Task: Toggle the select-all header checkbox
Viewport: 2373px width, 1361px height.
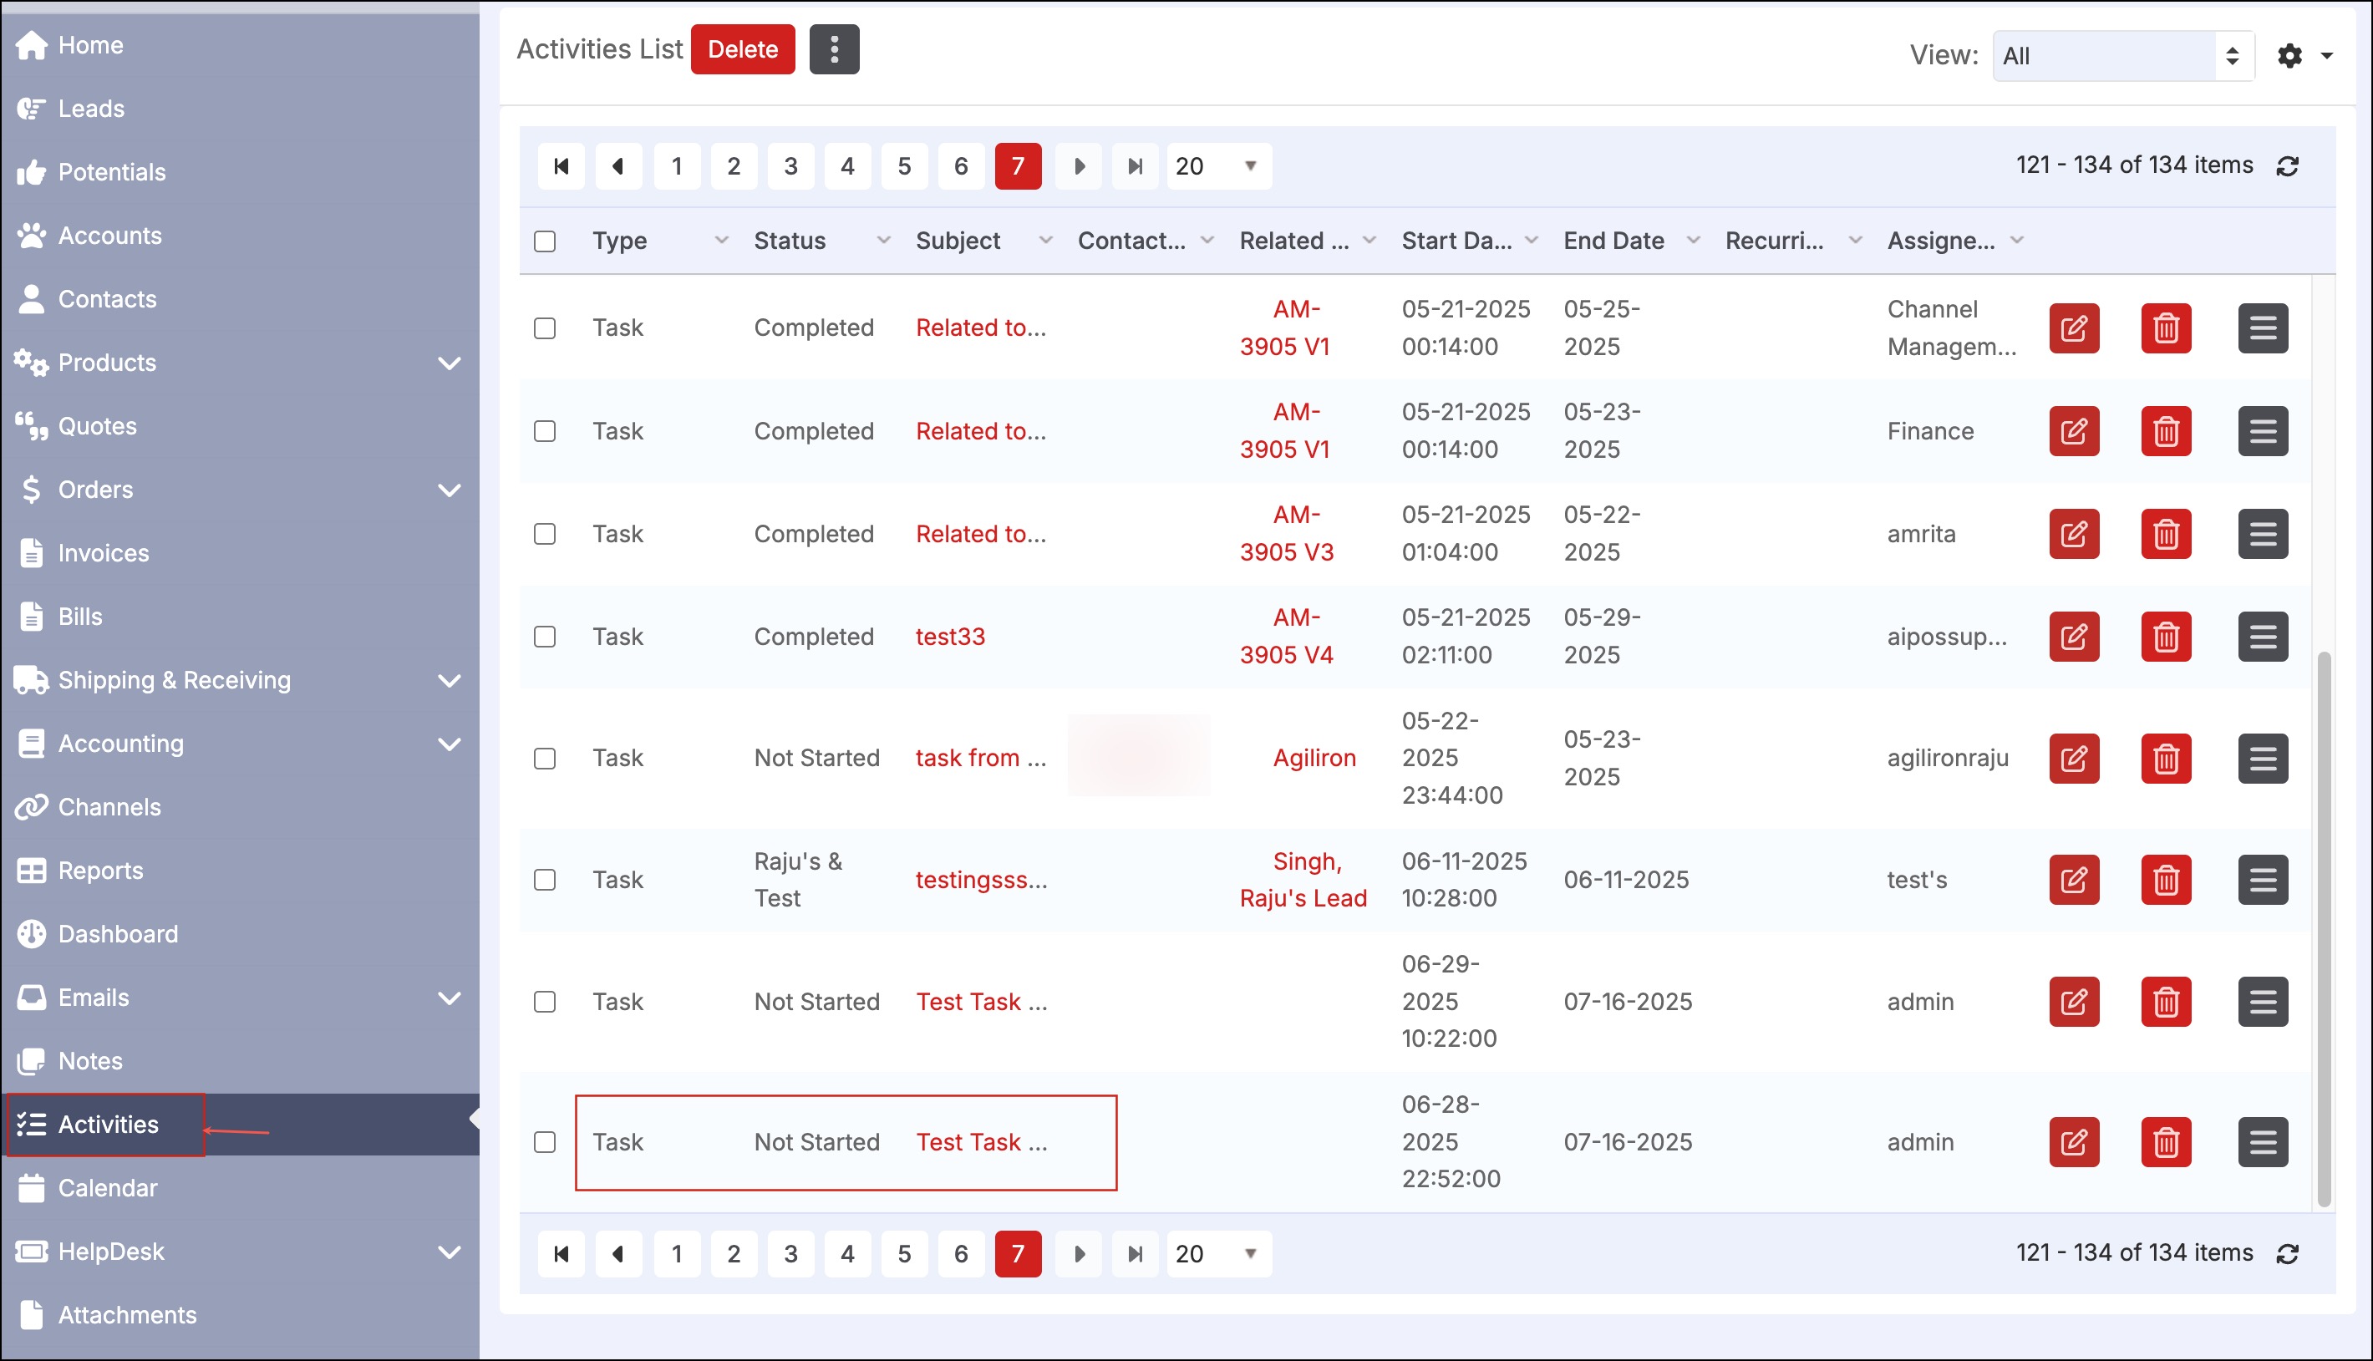Action: 545,241
